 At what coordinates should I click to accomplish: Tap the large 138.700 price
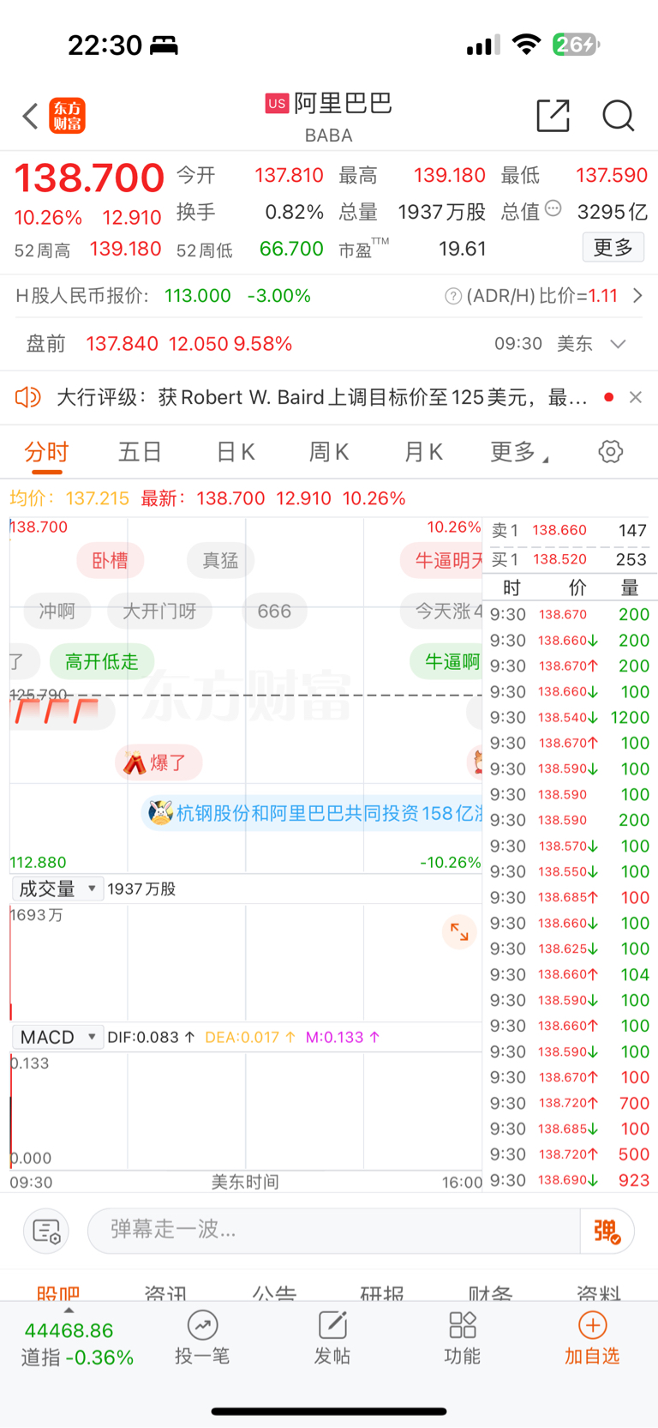pos(89,178)
